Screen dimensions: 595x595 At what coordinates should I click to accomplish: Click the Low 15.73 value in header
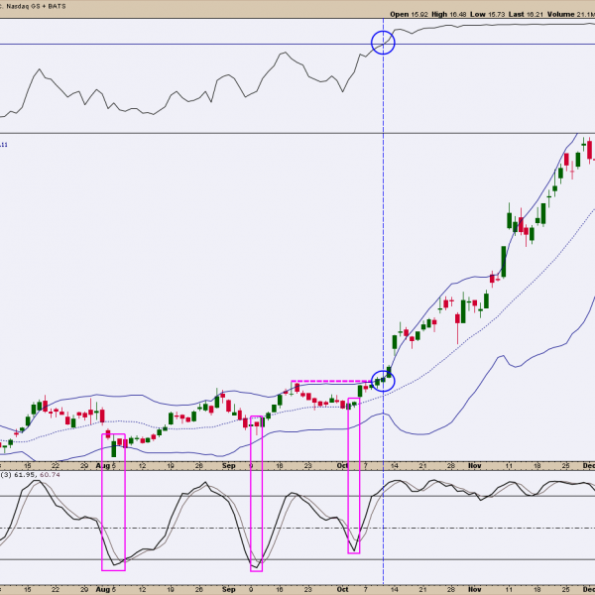(496, 15)
